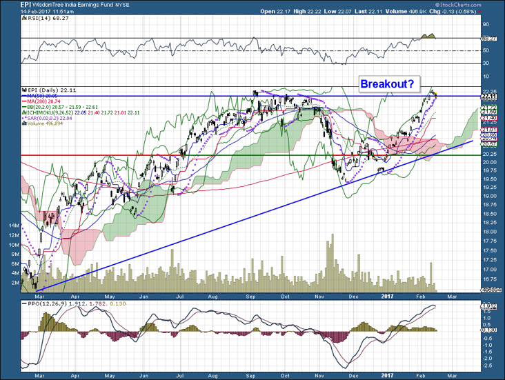Viewport: 505px width, 380px height.
Task: Click the Nov label on main chart axis
Action: [319, 297]
